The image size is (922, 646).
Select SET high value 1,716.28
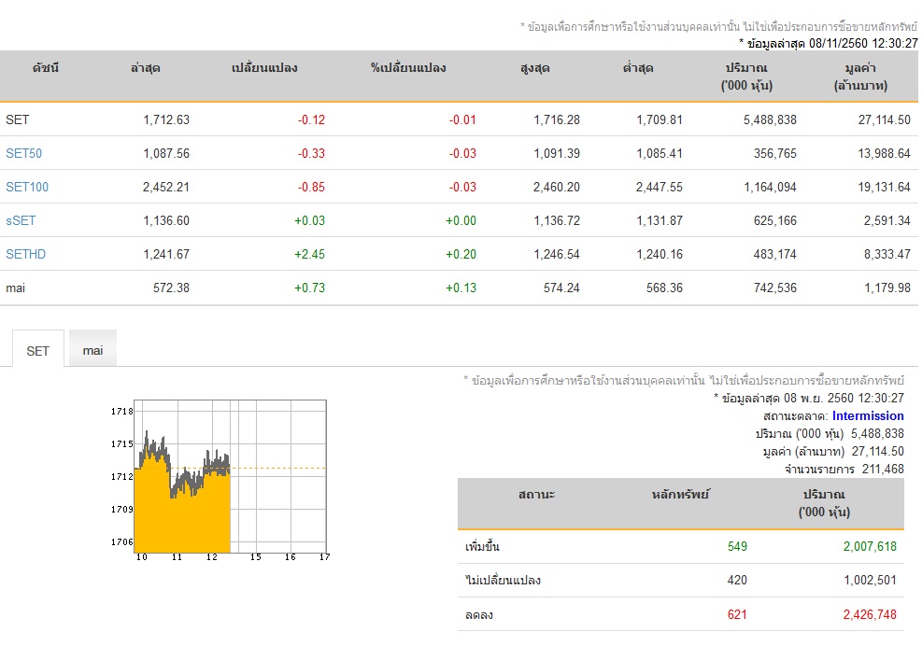[x=556, y=119]
